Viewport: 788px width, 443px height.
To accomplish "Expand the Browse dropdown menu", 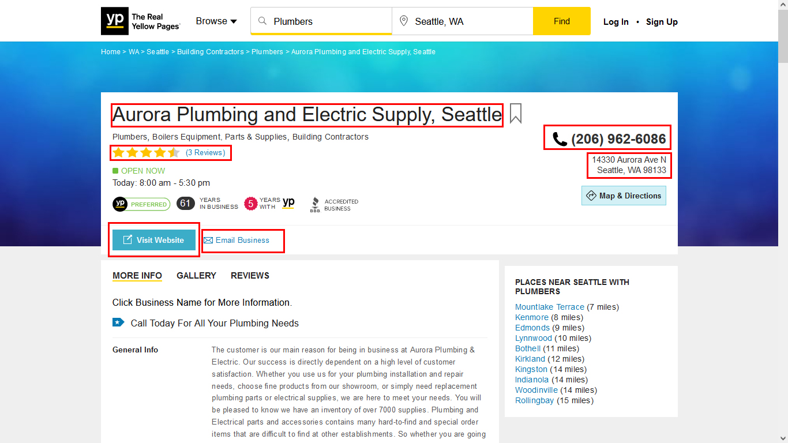I will pyautogui.click(x=216, y=21).
